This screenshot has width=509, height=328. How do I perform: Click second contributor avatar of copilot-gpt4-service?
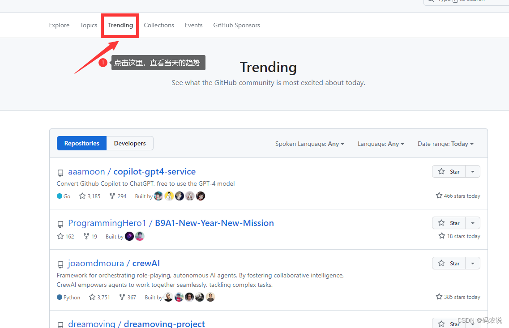coord(169,196)
